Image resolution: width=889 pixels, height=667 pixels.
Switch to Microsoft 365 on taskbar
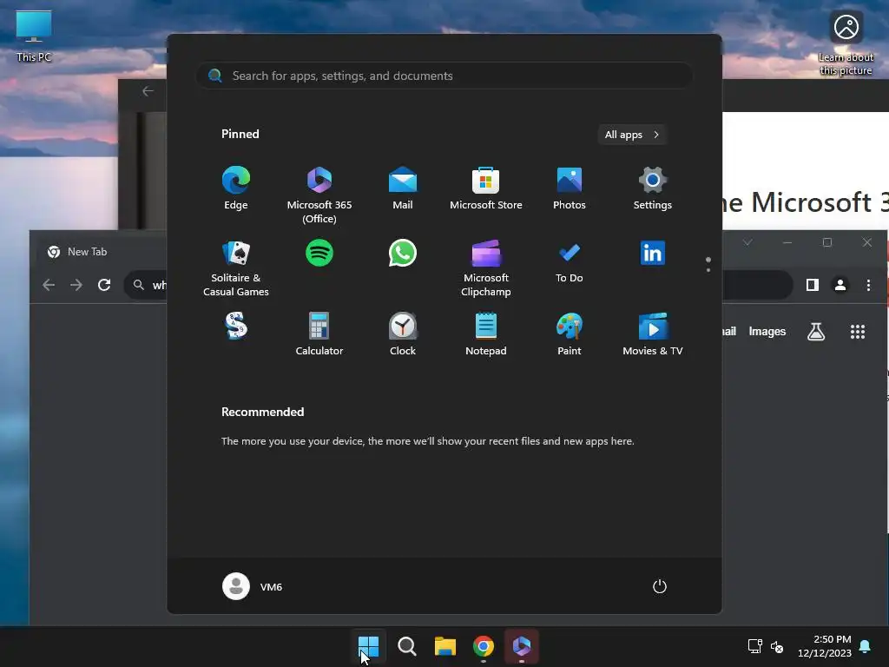522,646
